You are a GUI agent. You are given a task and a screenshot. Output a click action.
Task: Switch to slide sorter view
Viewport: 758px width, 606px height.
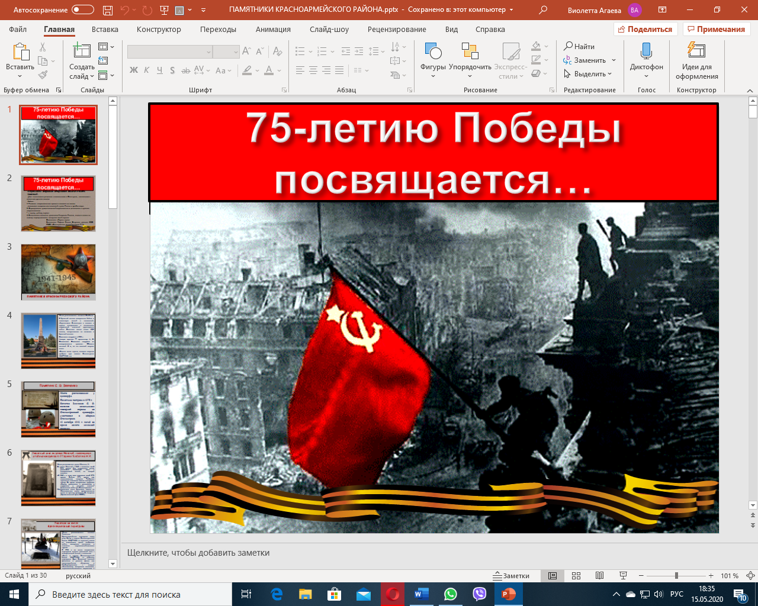[x=576, y=576]
